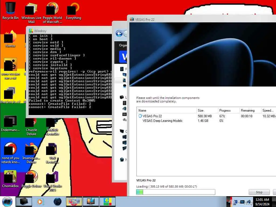Select Favorites group in Explorer sidebar
Viewport: 276px width, 207px height.
tap(123, 69)
